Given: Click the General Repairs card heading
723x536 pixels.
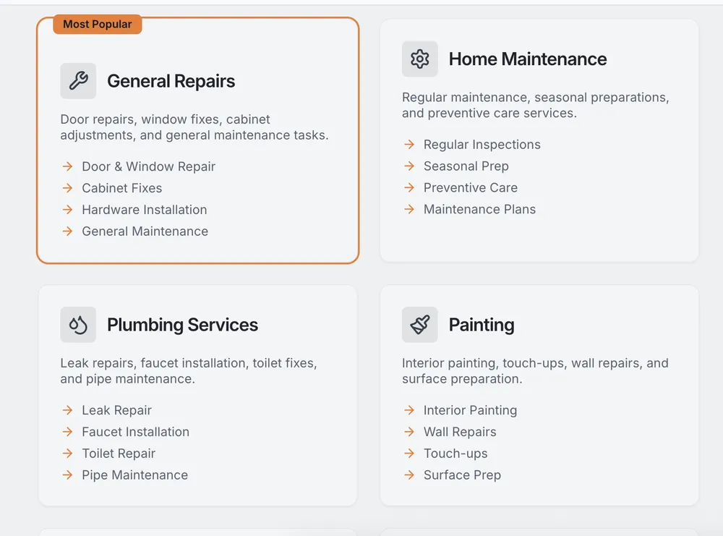Looking at the screenshot, I should (x=171, y=81).
